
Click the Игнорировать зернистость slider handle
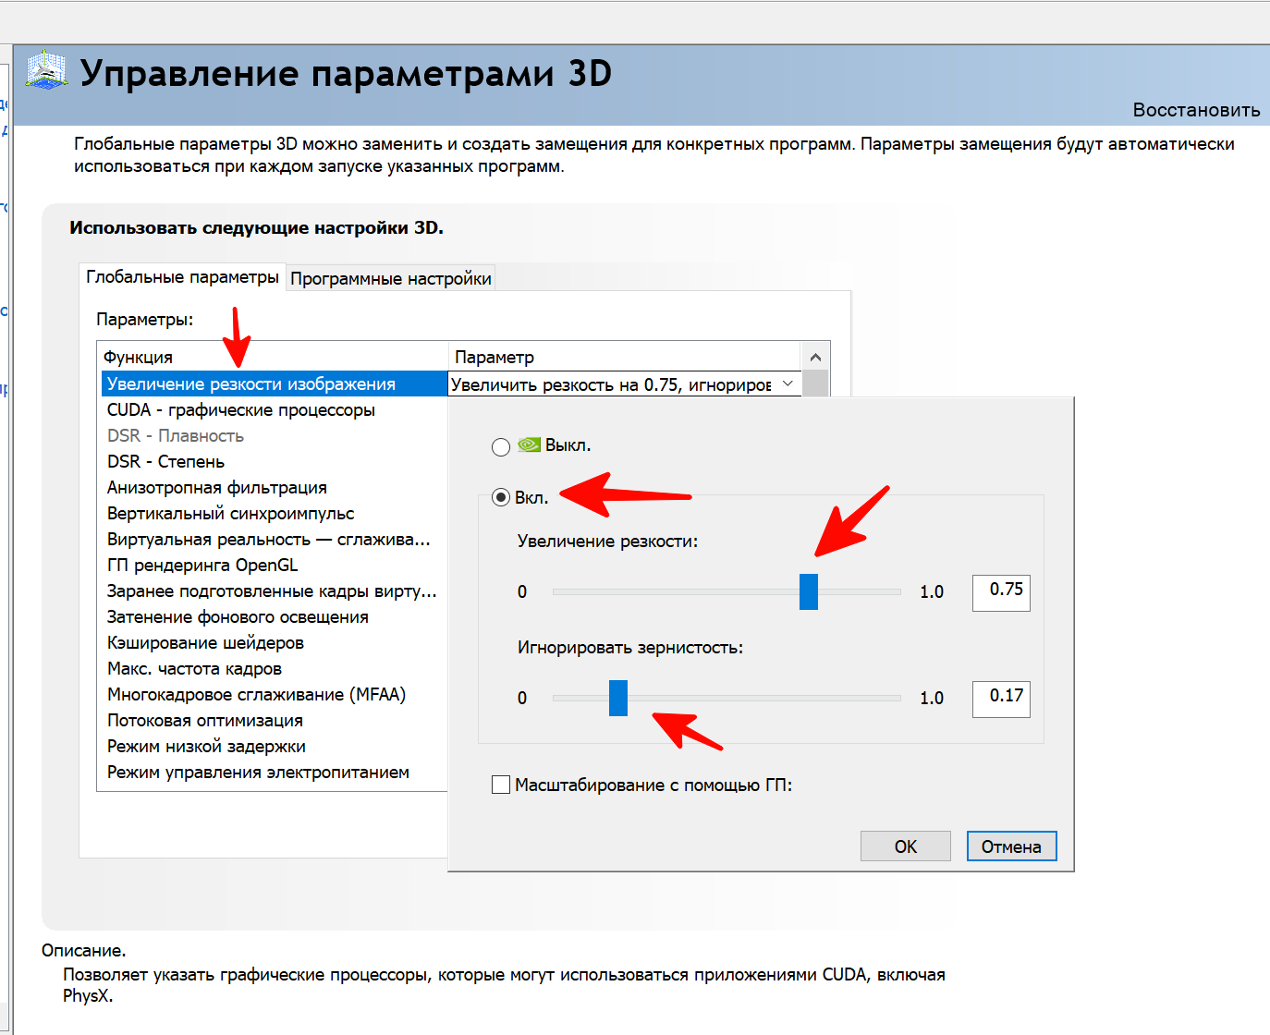click(x=618, y=698)
